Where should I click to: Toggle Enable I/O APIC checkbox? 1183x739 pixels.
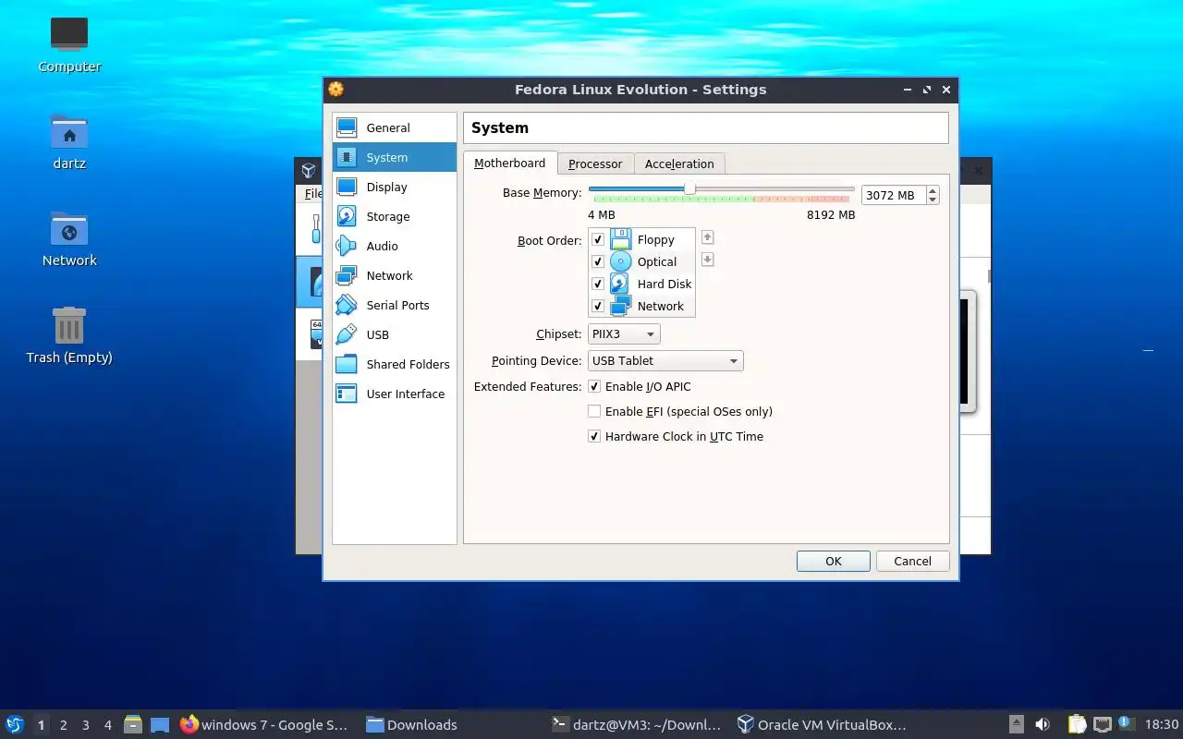click(594, 386)
